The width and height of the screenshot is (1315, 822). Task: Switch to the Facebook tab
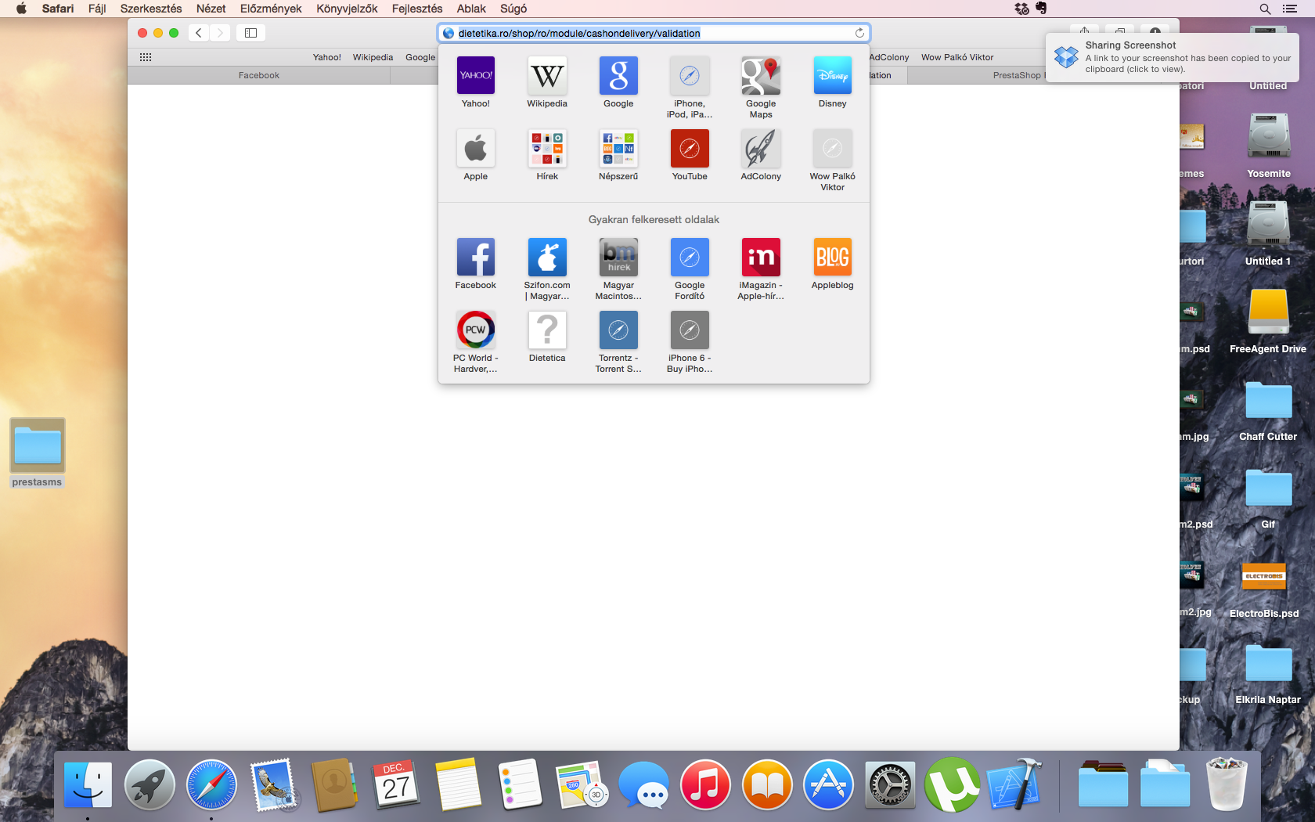click(259, 75)
